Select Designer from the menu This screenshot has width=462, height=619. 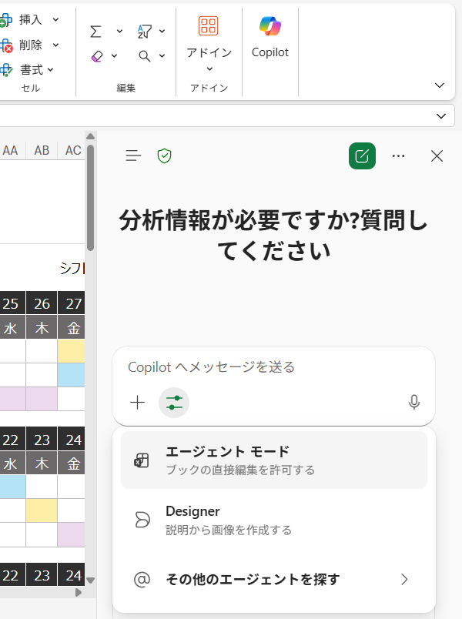pos(273,520)
